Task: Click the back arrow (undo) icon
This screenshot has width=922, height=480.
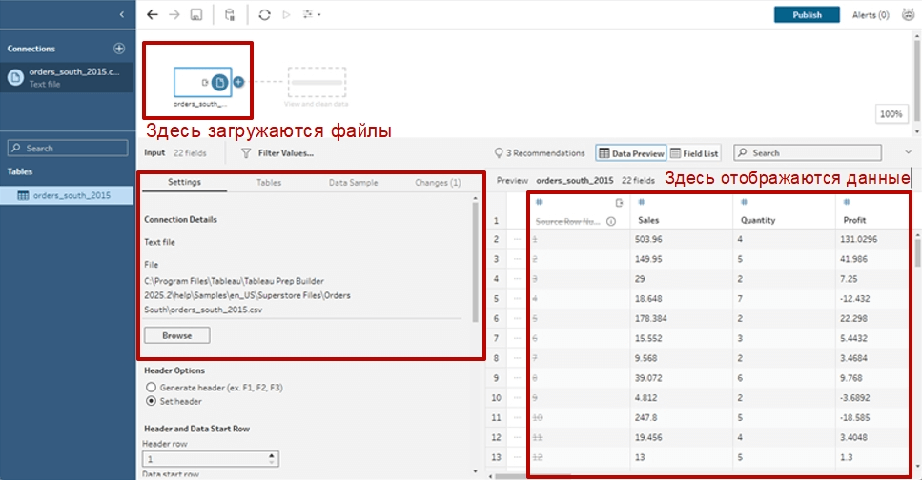Action: (153, 15)
